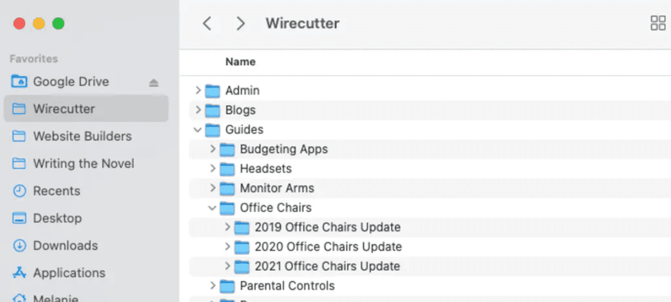Expand the Blogs folder
Image resolution: width=671 pixels, height=302 pixels.
point(197,110)
